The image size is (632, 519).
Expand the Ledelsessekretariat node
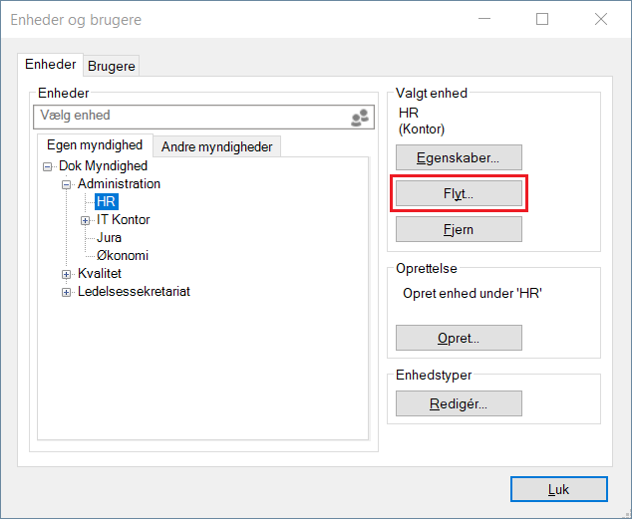click(x=67, y=292)
